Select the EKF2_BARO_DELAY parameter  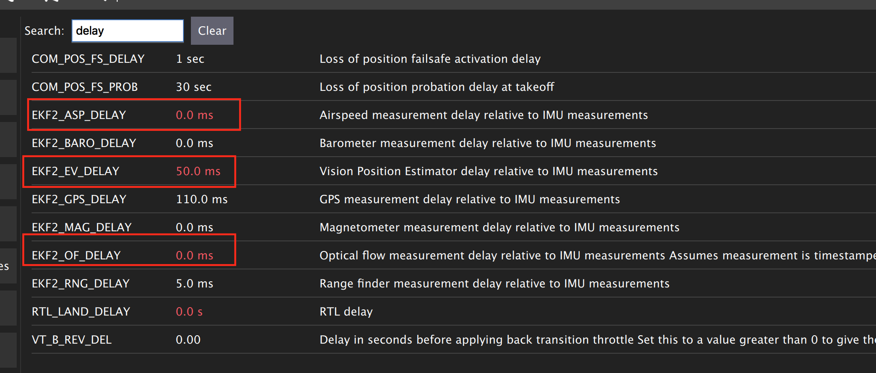84,143
